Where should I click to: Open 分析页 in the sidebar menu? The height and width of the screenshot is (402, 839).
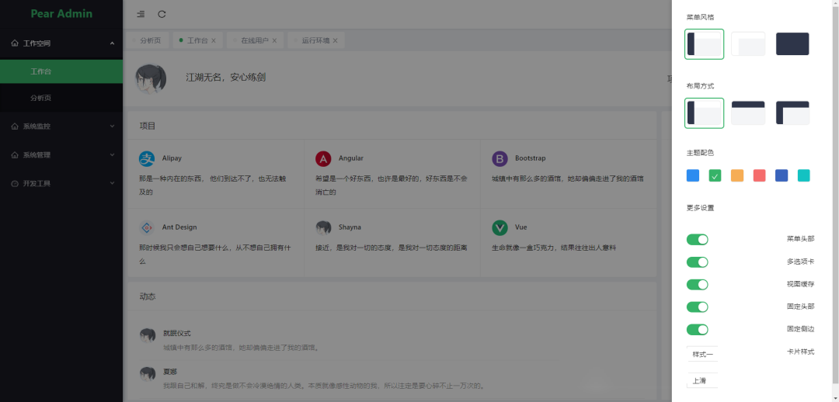coord(41,99)
